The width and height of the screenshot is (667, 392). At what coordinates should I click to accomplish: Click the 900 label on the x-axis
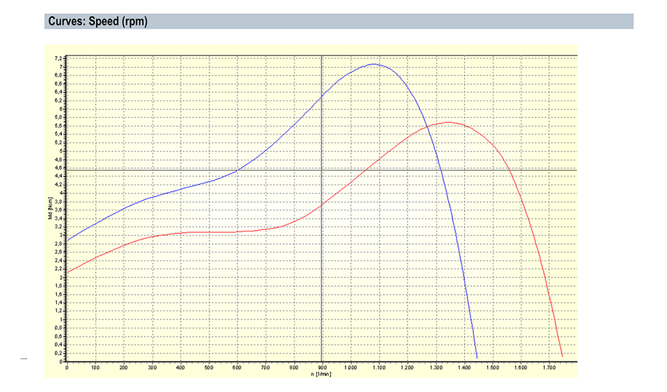pyautogui.click(x=322, y=367)
